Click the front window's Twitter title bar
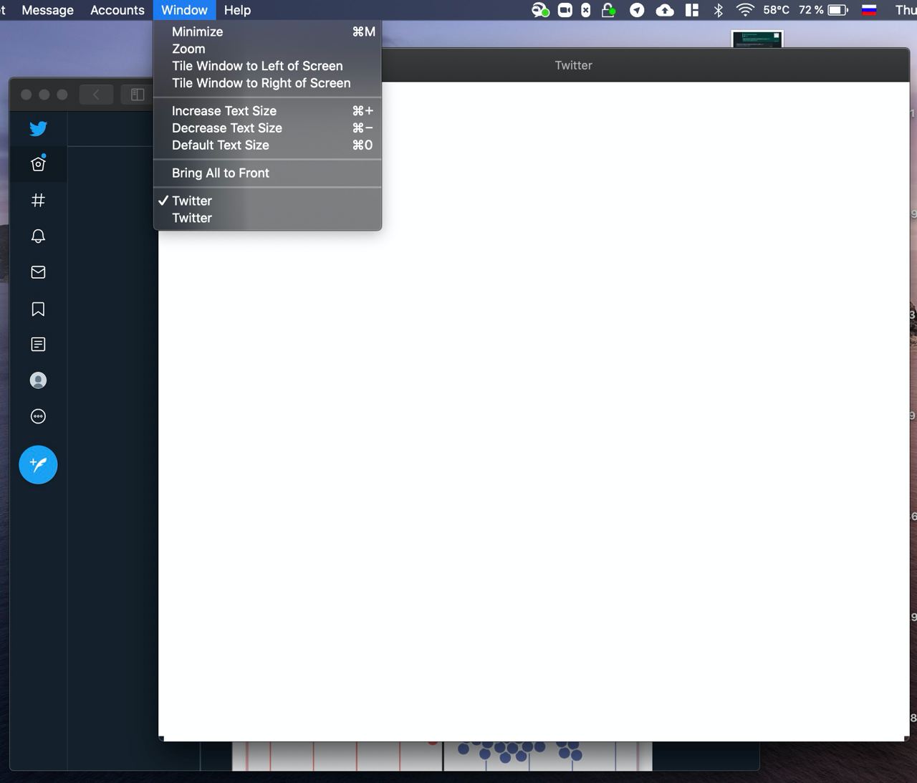 click(573, 65)
